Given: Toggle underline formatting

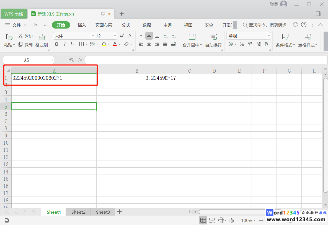Looking at the screenshot, I should [73, 44].
